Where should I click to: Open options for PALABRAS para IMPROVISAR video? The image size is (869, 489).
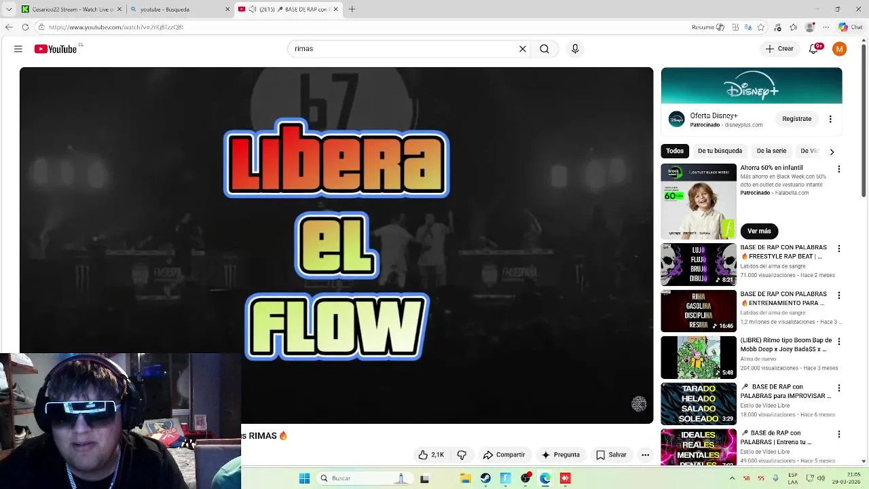click(x=838, y=388)
